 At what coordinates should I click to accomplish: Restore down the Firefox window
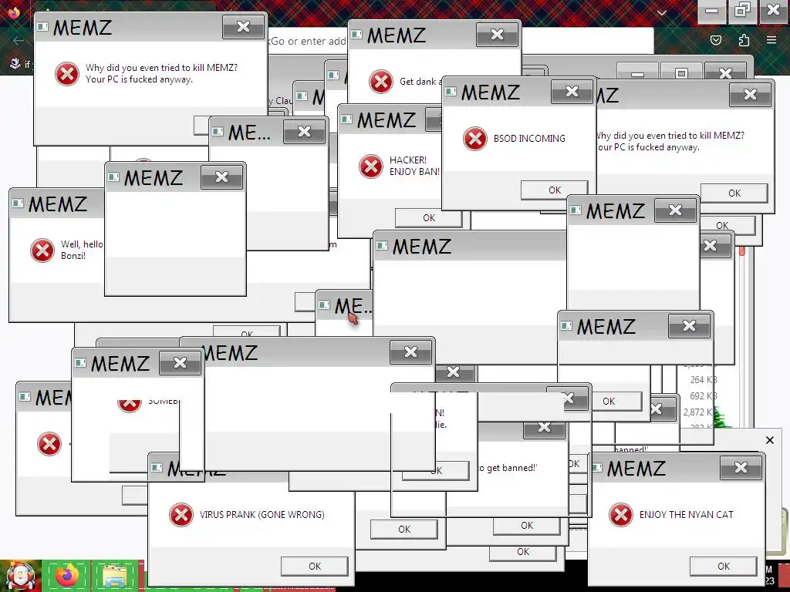coord(742,10)
